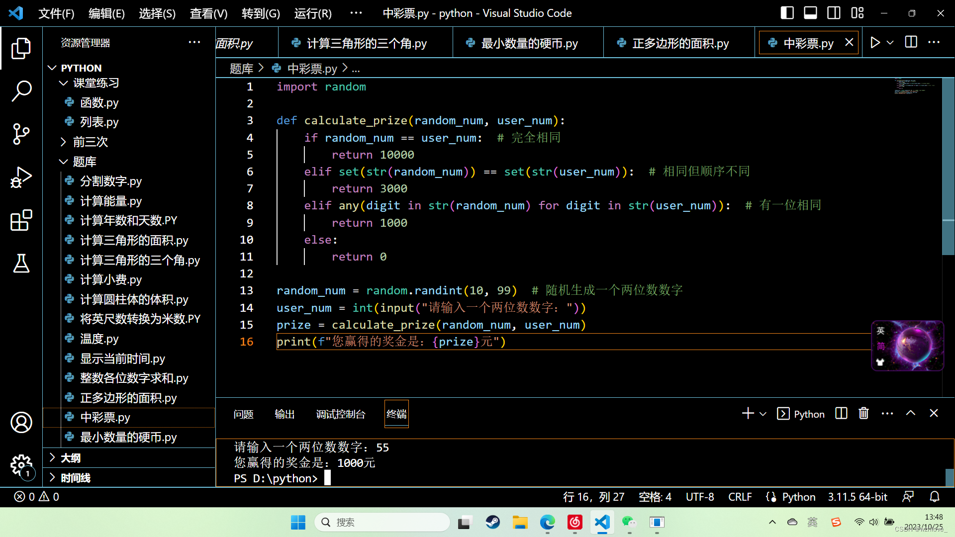Open the 文件(F) menu
The height and width of the screenshot is (537, 955).
(x=56, y=13)
